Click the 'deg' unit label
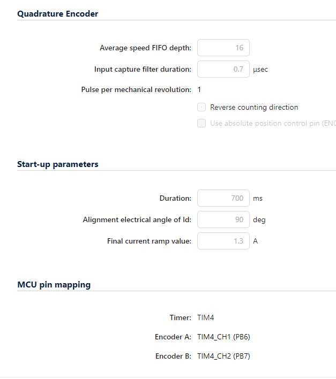Image resolution: width=336 pixels, height=379 pixels. click(259, 219)
